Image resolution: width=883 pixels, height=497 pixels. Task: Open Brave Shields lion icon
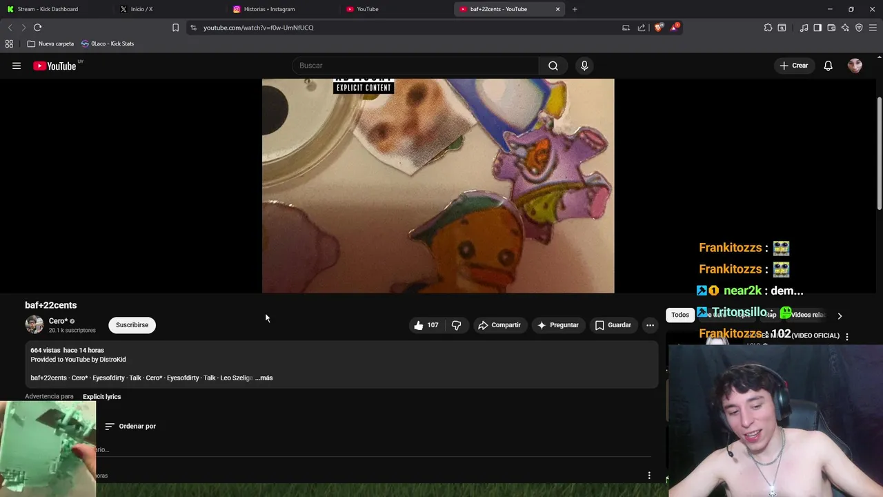click(658, 28)
